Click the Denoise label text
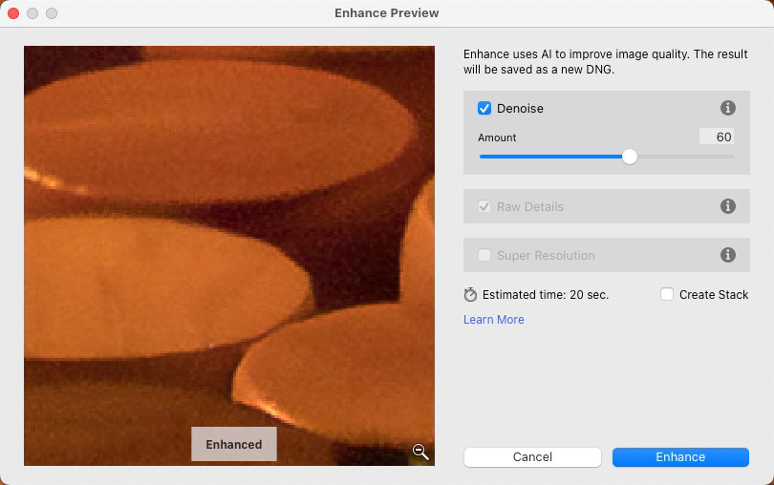Screen dimensions: 774x485 520,108
